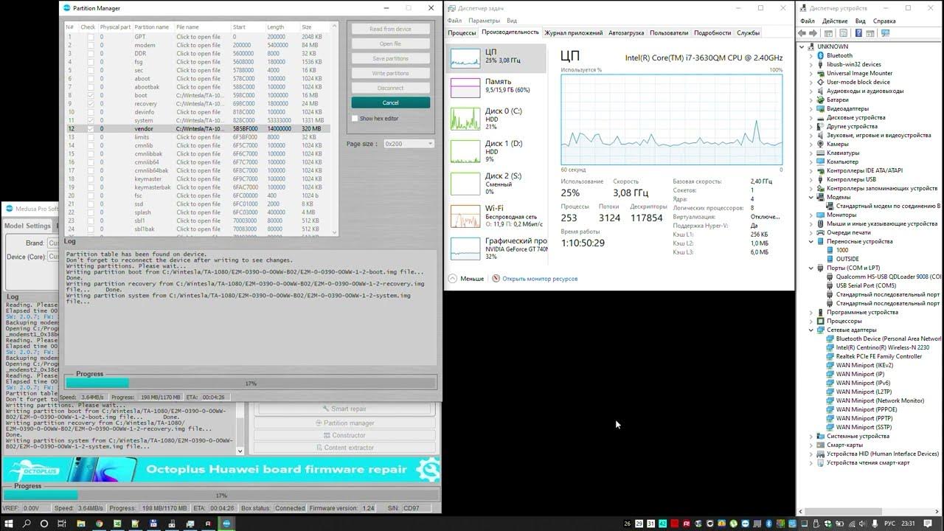Toggle the checkbox for the splash partition row

pyautogui.click(x=90, y=212)
